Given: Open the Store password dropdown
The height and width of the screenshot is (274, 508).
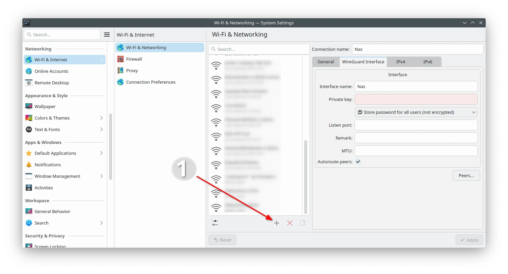Looking at the screenshot, I should coord(416,112).
